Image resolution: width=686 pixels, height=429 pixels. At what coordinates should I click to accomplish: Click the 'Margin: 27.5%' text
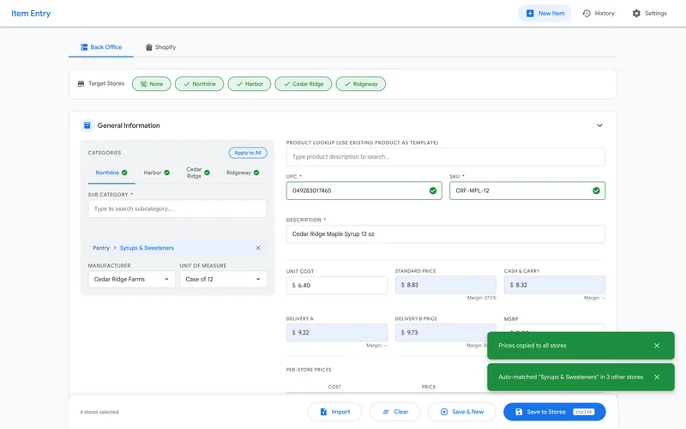click(482, 298)
